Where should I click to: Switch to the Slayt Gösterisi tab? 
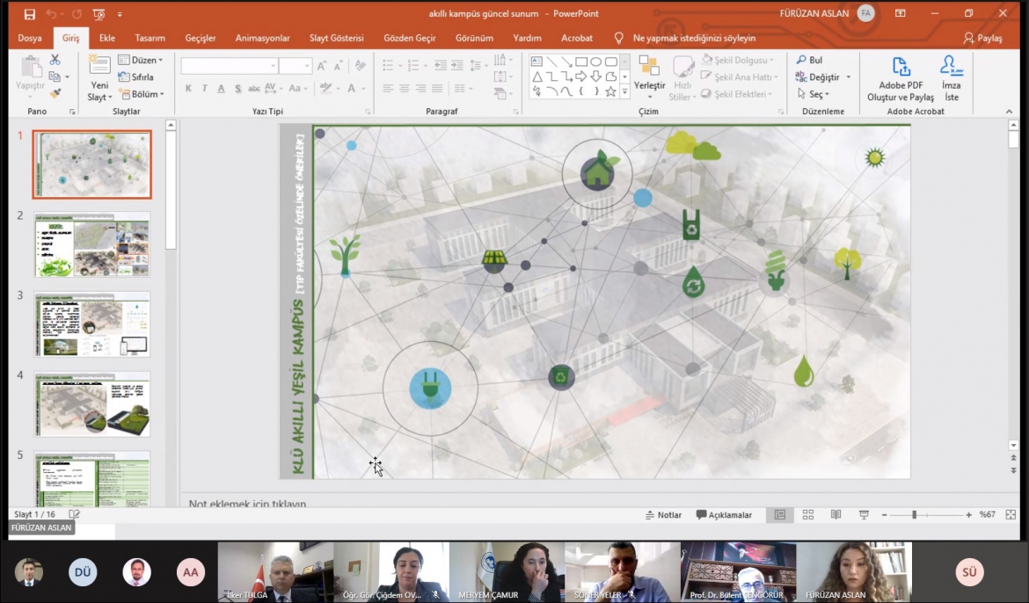[337, 38]
